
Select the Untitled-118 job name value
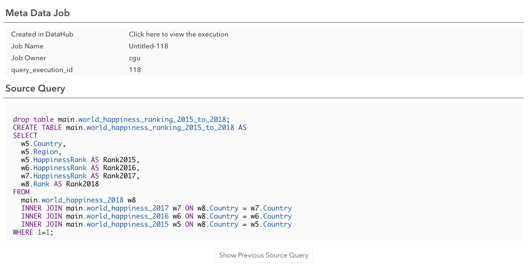tap(149, 46)
